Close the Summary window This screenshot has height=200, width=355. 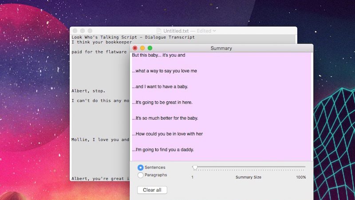pos(135,48)
